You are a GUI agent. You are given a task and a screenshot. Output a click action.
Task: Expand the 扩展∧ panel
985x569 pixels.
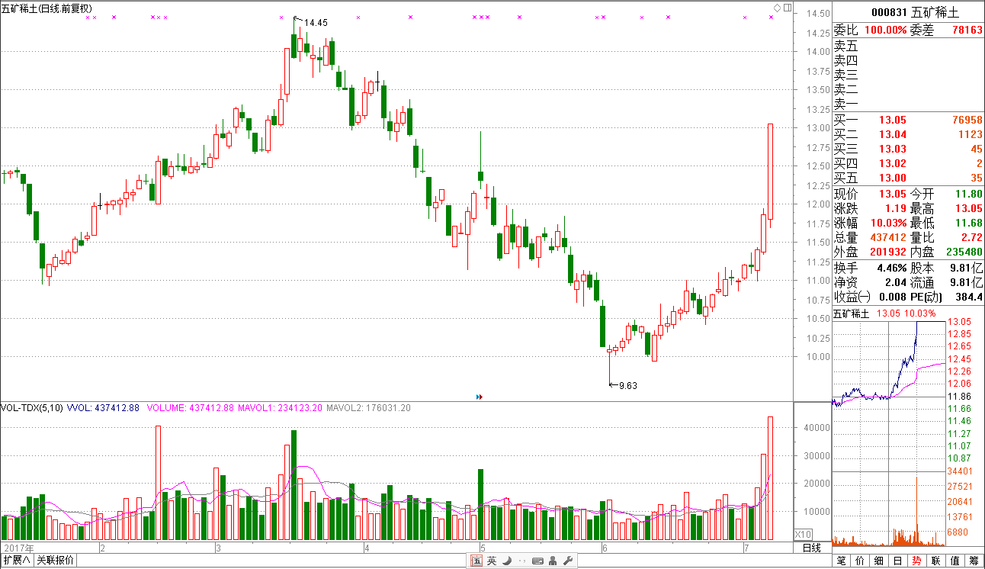point(17,561)
